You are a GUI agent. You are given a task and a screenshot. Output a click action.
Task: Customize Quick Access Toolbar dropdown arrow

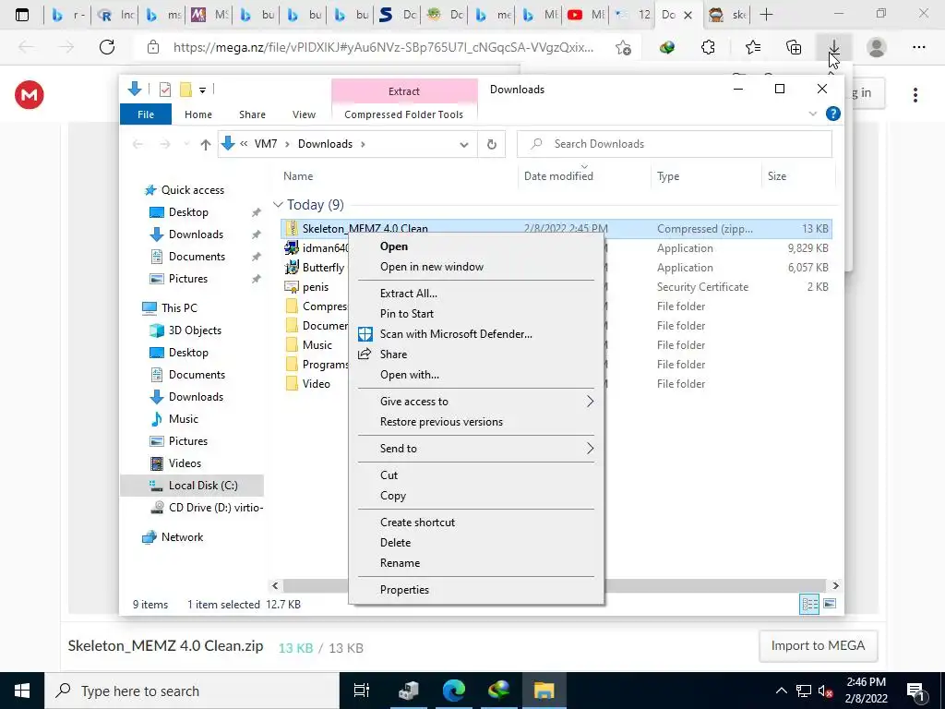tap(202, 90)
